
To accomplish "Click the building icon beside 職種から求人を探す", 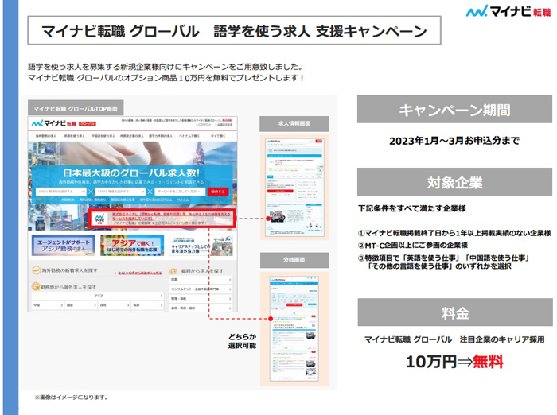I will [x=173, y=271].
